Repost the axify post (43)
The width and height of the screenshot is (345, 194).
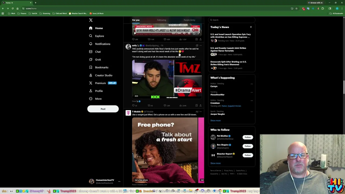click(x=150, y=105)
